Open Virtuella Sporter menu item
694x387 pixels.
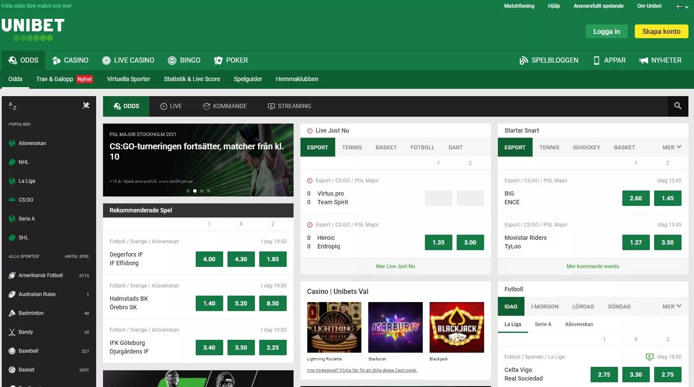[x=128, y=79]
